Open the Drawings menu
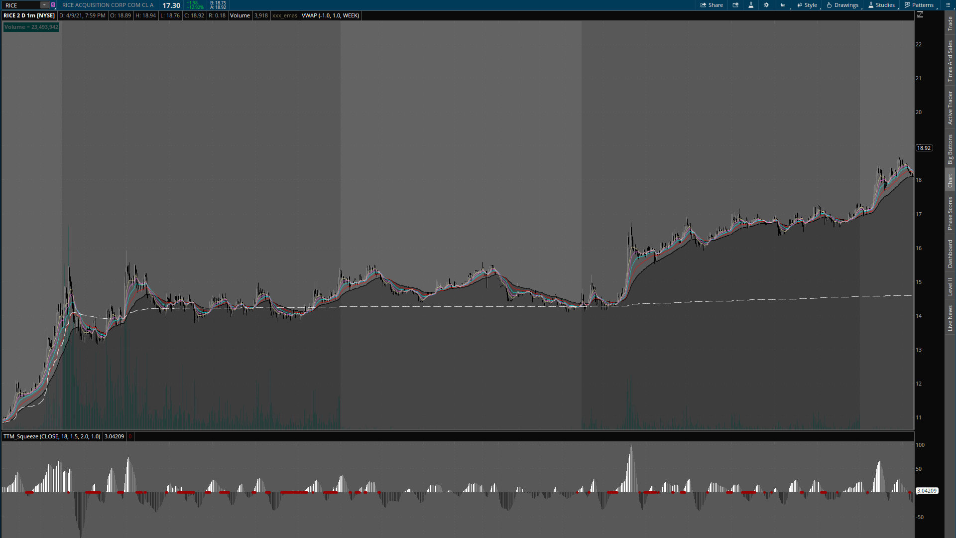This screenshot has height=538, width=956. coord(842,5)
